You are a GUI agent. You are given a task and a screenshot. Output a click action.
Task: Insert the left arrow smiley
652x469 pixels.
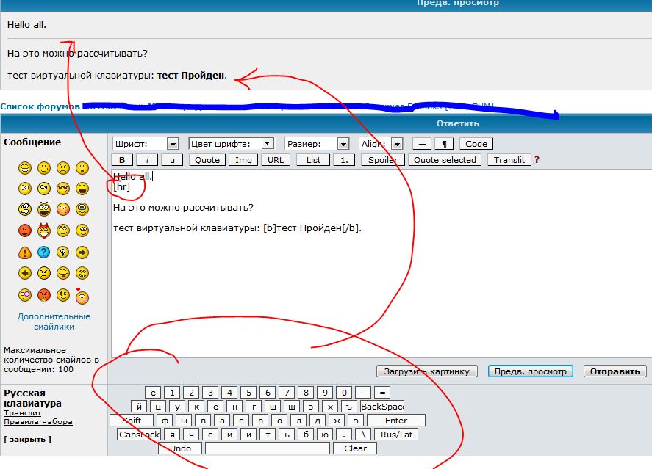pos(25,274)
